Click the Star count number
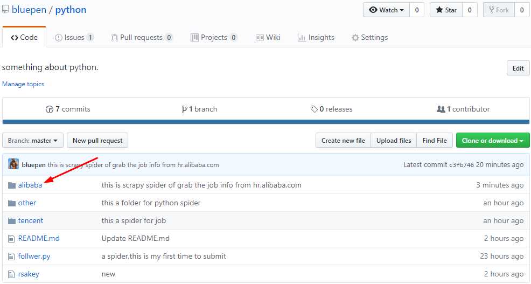Image resolution: width=531 pixels, height=284 pixels. 470,10
